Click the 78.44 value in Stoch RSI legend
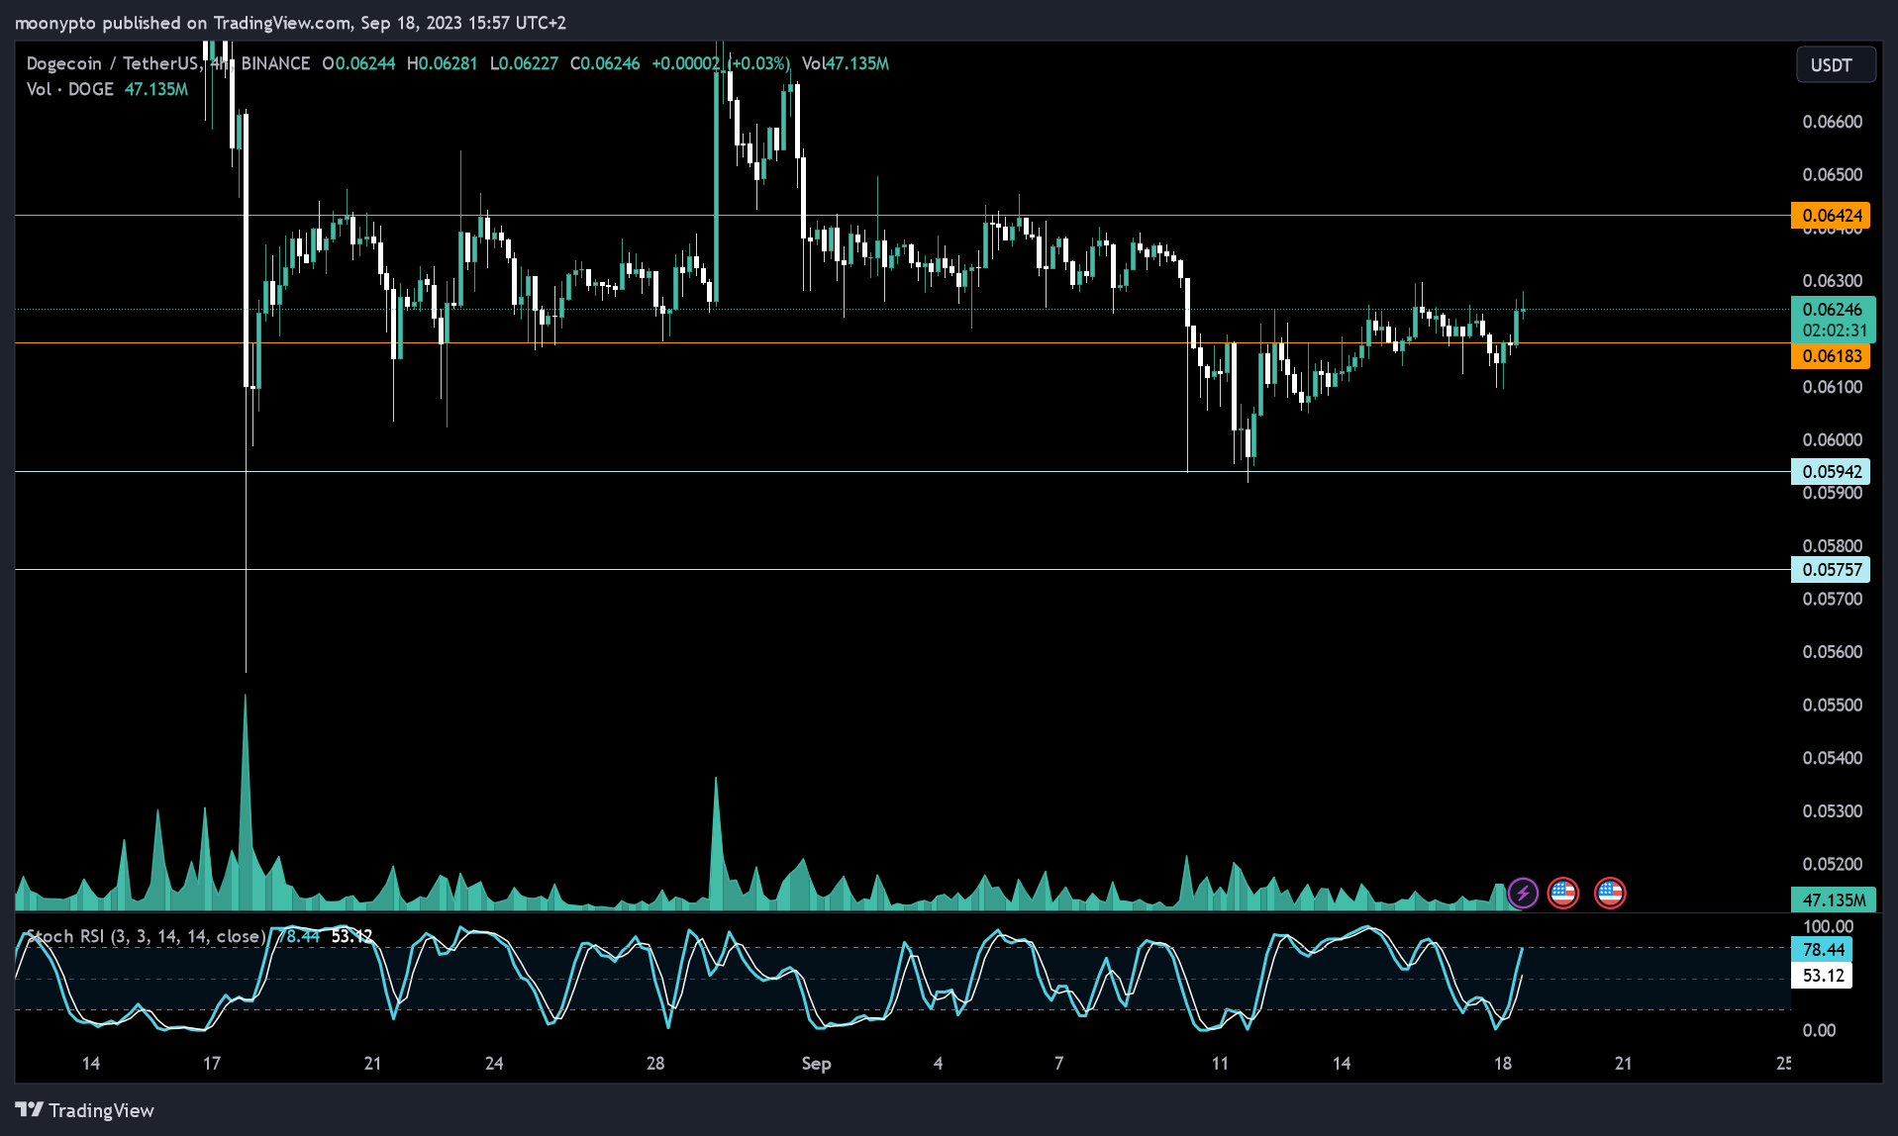Image resolution: width=1898 pixels, height=1136 pixels. (298, 936)
